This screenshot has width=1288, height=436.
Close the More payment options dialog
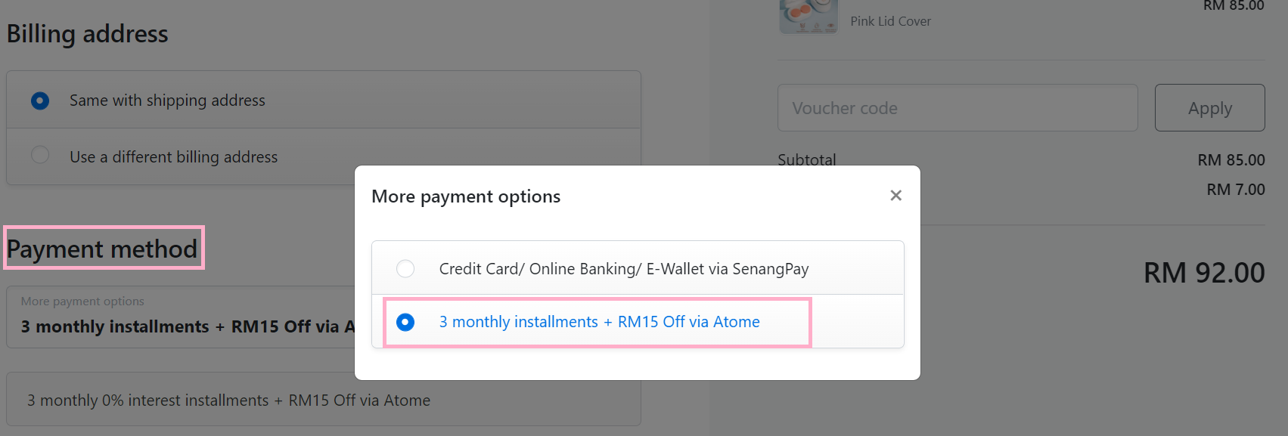(x=896, y=196)
